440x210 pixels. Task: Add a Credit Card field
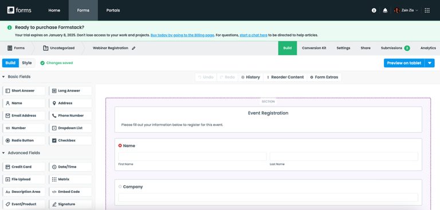coord(23,167)
